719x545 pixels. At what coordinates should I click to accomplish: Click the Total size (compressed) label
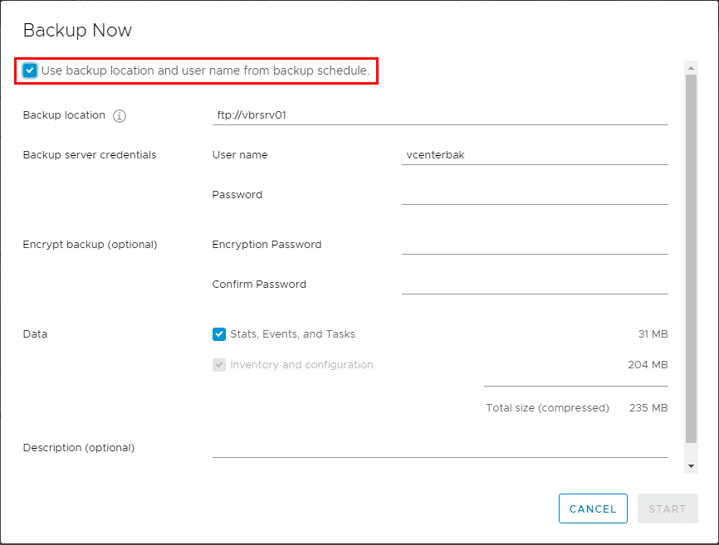click(547, 408)
